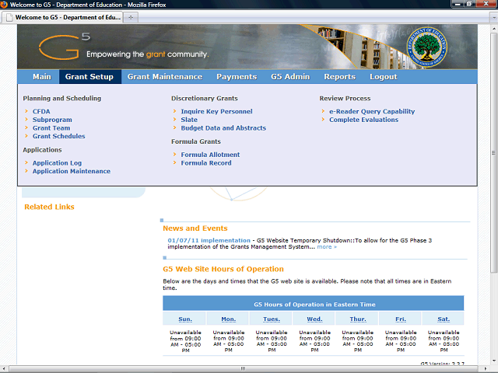Open e-Reader Query Capability
Screen dimensions: 498x373
tap(372, 111)
